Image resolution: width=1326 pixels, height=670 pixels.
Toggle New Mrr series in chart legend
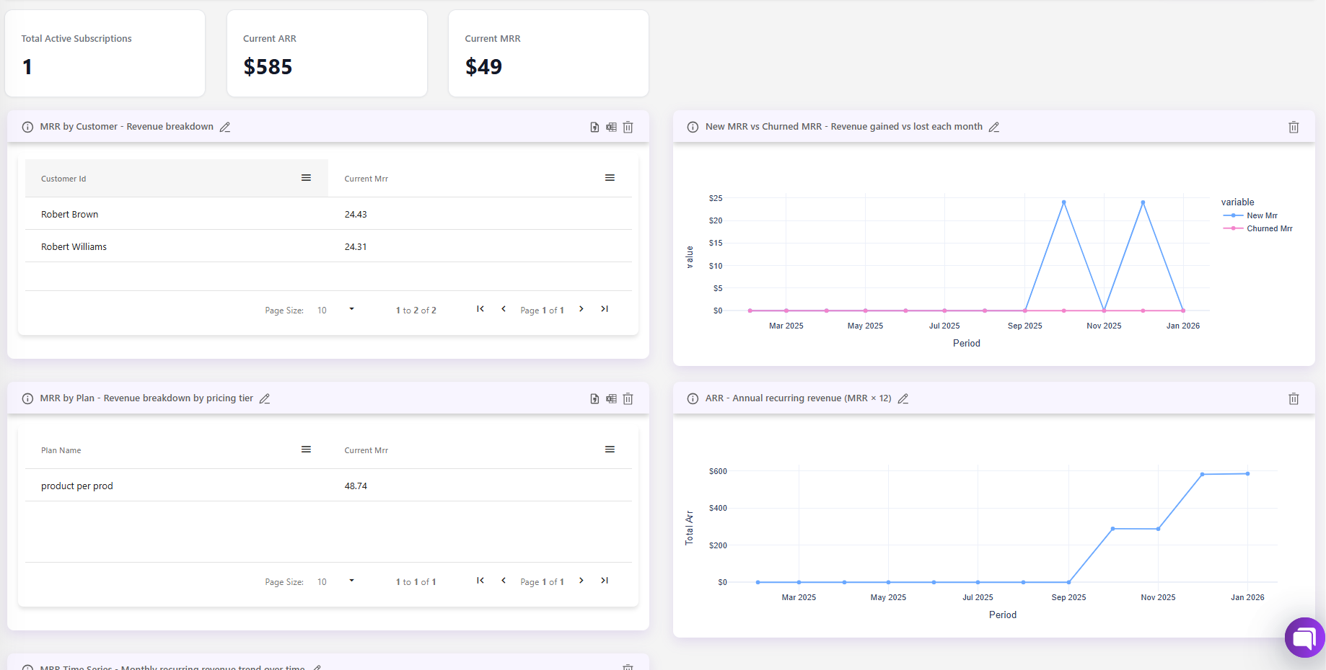coord(1250,215)
